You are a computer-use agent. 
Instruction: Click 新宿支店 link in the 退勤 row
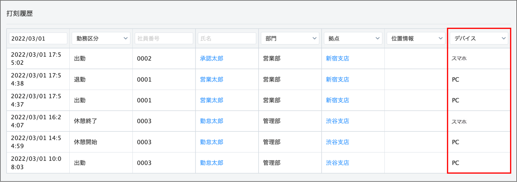point(337,79)
